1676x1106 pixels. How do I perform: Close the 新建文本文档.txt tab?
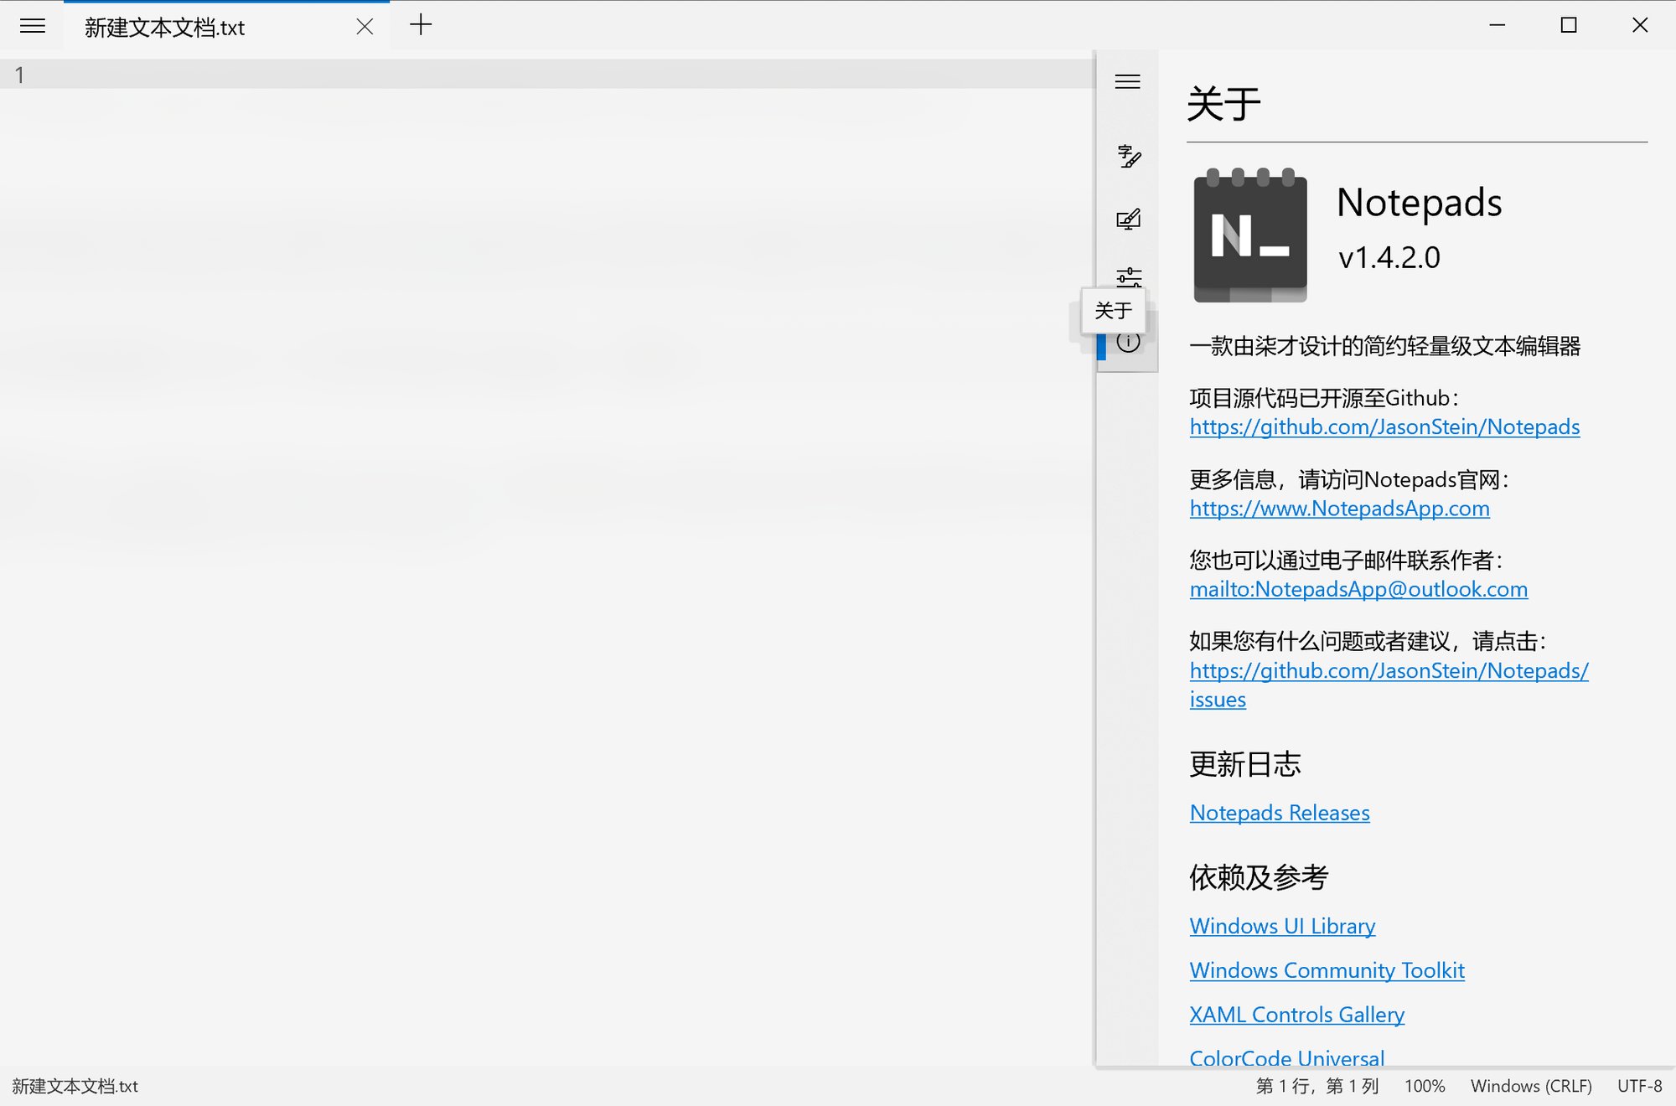[365, 27]
